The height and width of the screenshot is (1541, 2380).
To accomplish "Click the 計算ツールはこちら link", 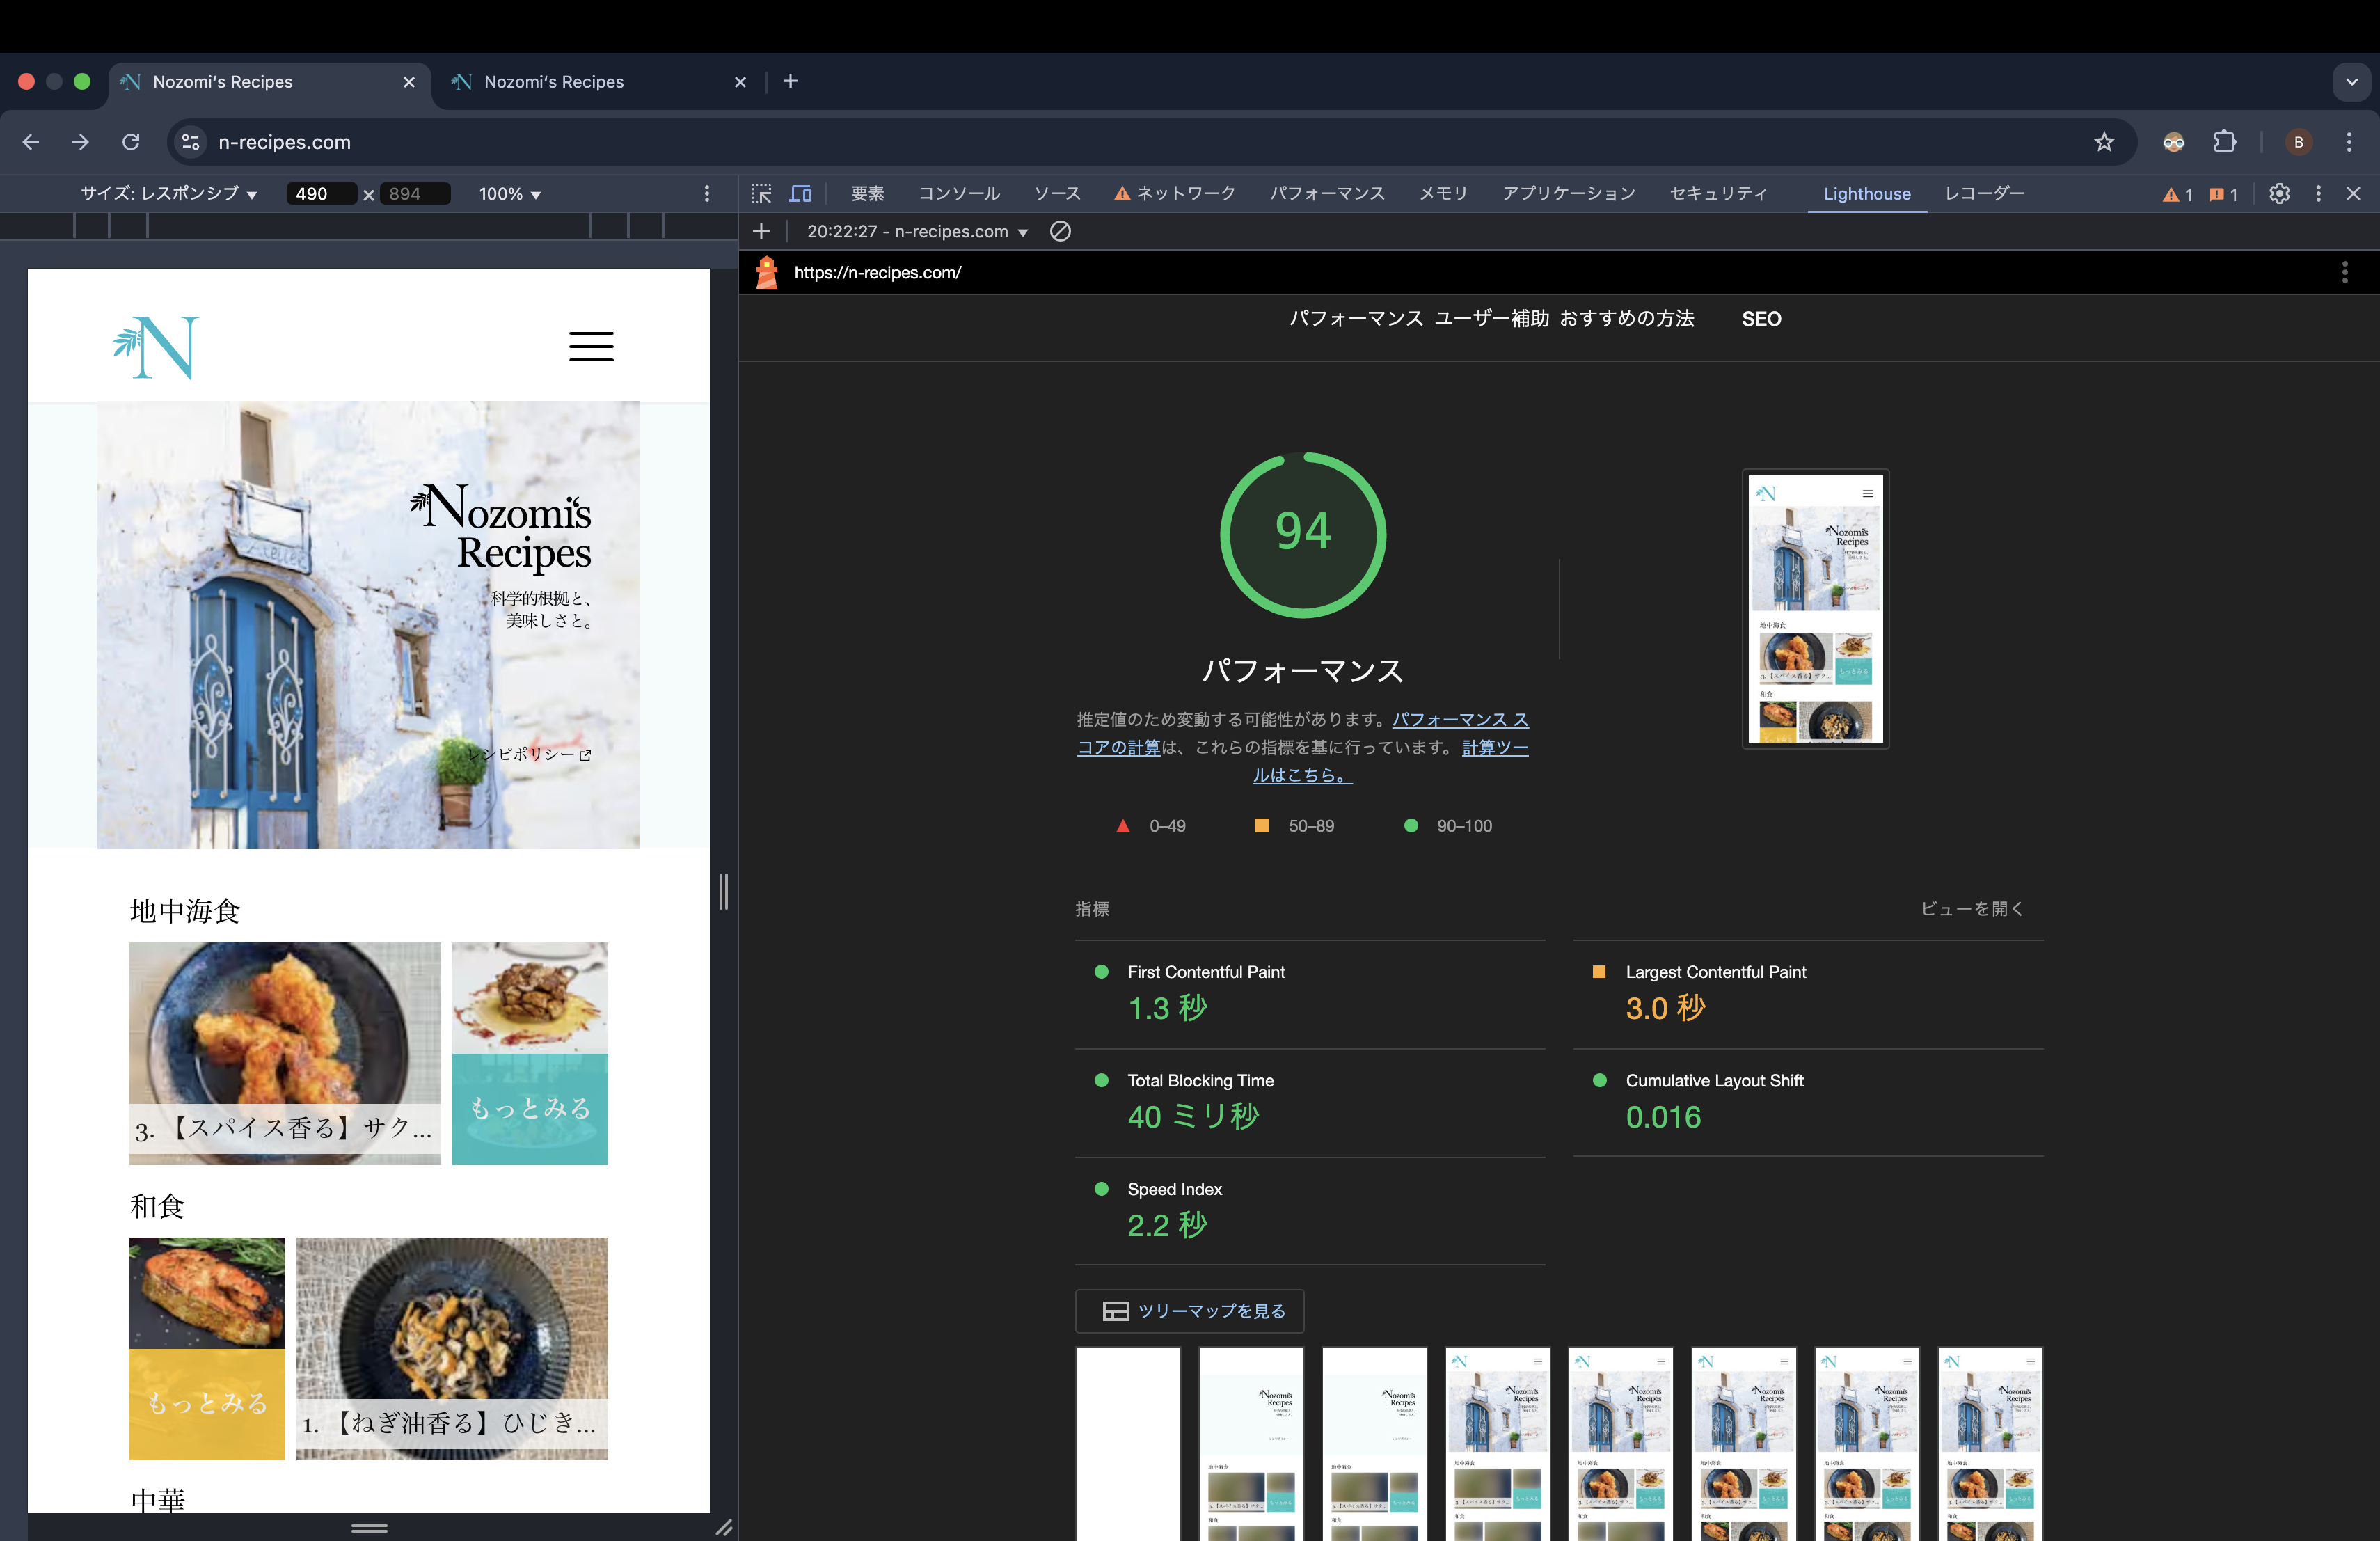I will click(1303, 775).
